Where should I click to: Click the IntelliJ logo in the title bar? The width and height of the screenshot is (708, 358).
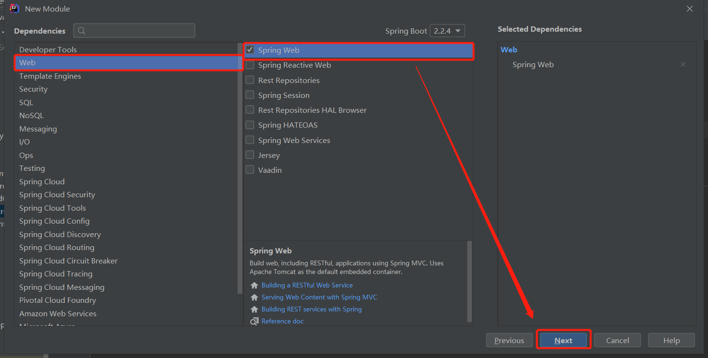14,9
